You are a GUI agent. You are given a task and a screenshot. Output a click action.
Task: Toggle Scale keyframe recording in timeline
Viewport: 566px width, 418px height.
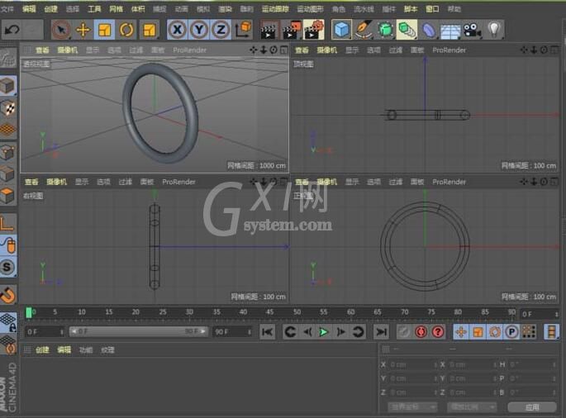(478, 331)
